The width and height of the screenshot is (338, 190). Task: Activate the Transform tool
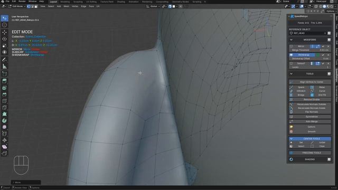(5, 52)
